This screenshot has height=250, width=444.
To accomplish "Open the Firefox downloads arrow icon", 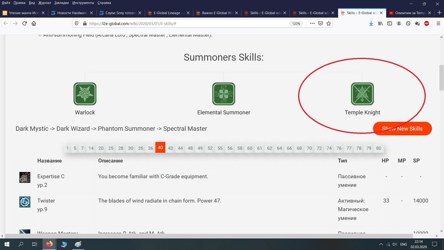I will [371, 23].
